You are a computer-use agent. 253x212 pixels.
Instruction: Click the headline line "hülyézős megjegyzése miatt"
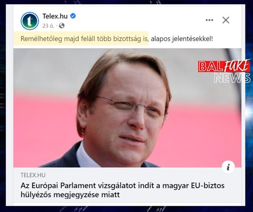pos(70,195)
